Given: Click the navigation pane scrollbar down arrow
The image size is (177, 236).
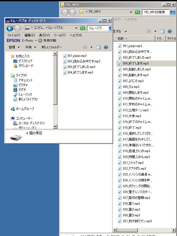Looking at the screenshot, I should 55,127.
